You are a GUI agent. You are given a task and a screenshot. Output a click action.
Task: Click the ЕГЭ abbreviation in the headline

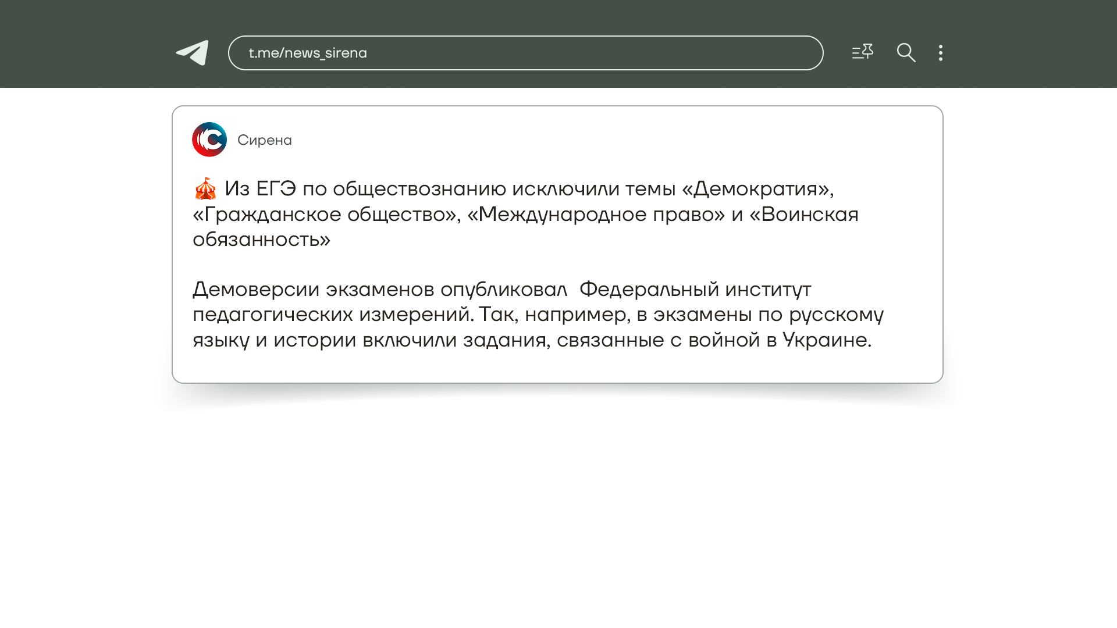click(x=276, y=189)
